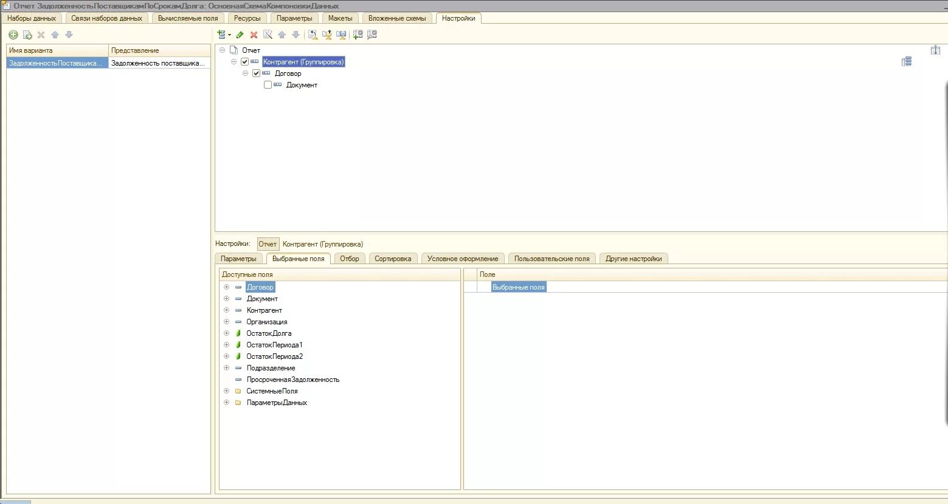Open the Пользовательские поля tab

552,259
